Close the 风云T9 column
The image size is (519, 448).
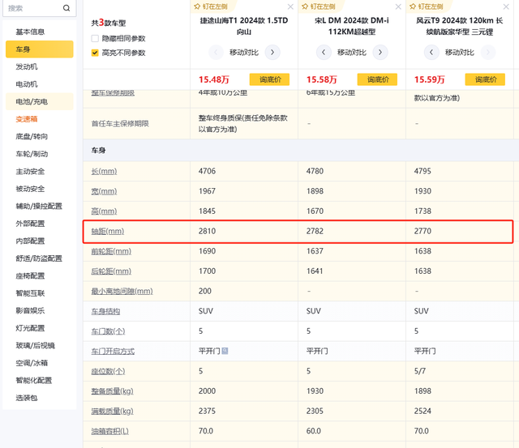point(506,6)
